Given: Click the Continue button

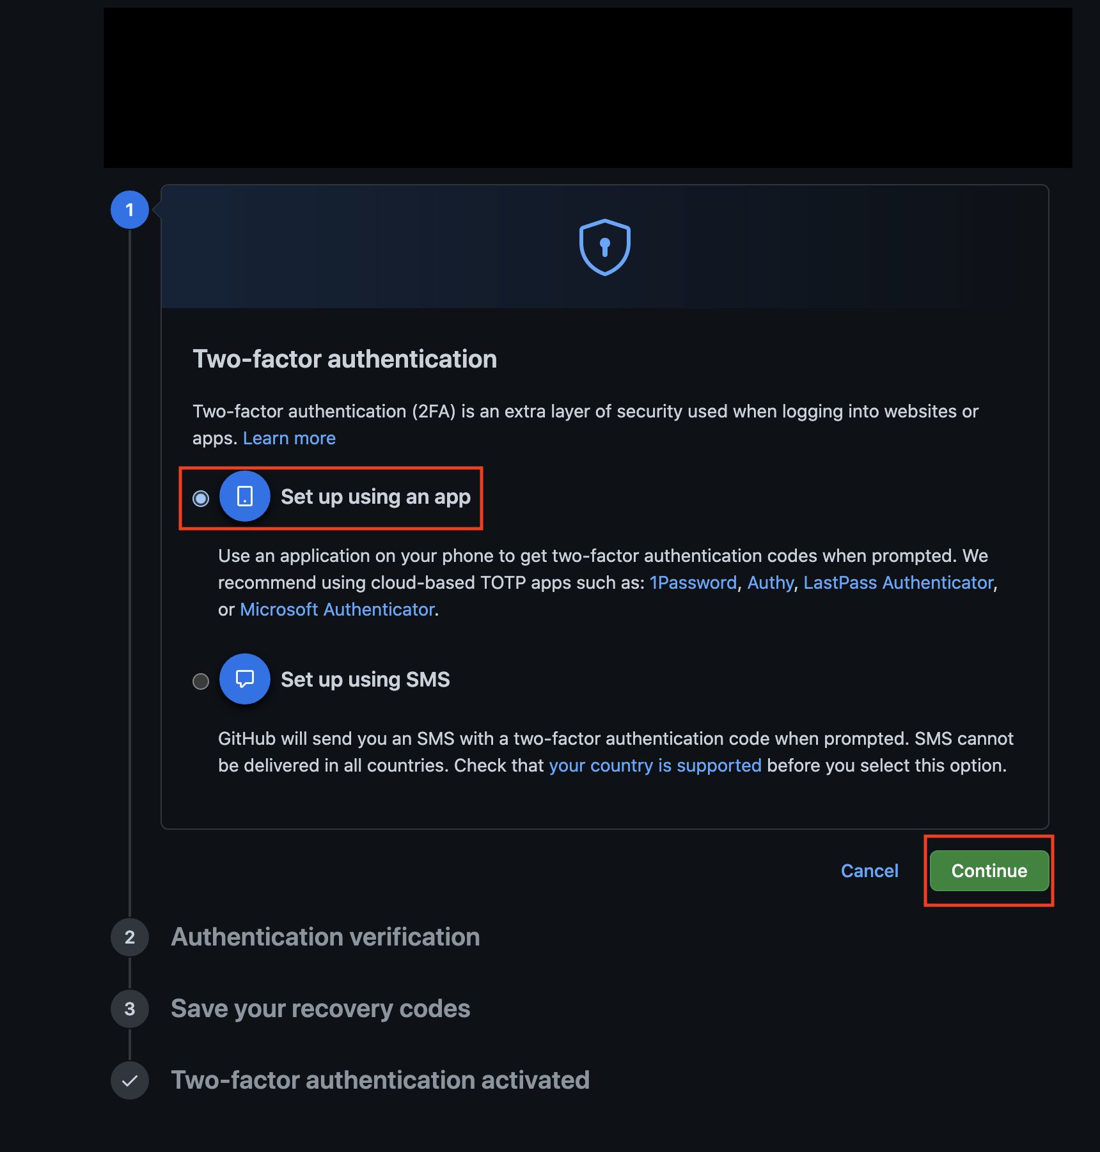Looking at the screenshot, I should click(x=989, y=871).
